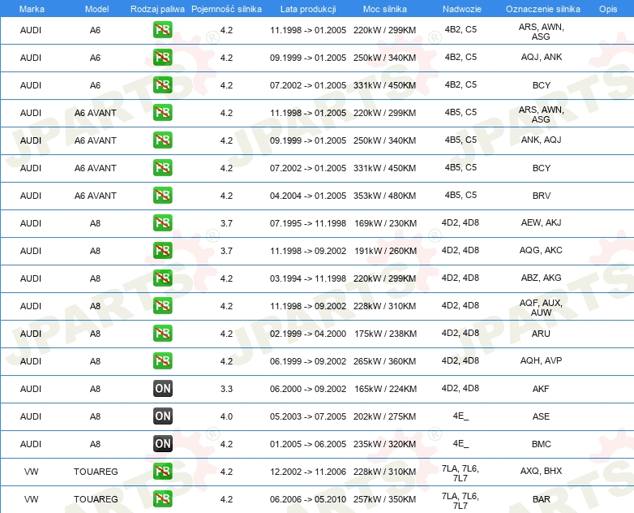Click the Rodzaj paliwa column header

[157, 9]
